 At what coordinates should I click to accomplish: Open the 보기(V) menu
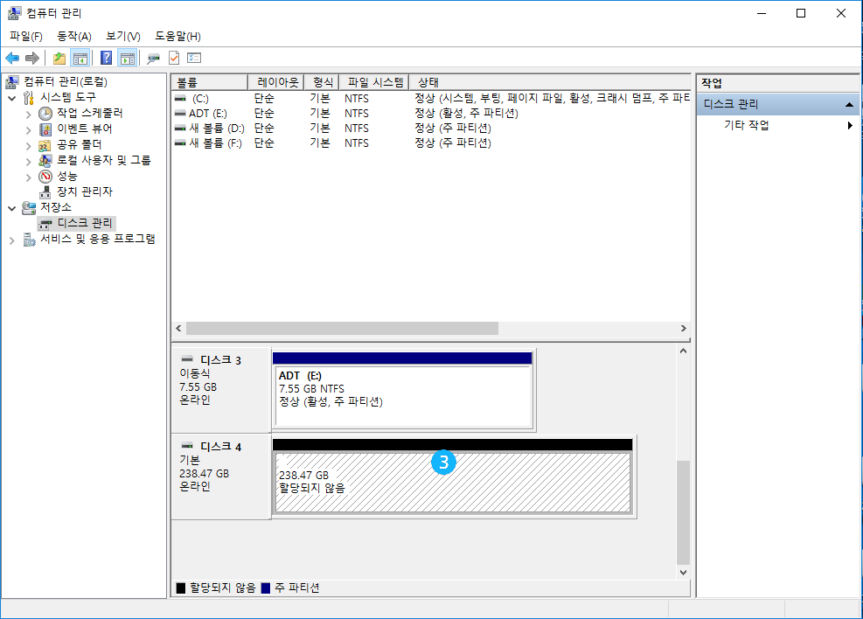pyautogui.click(x=122, y=36)
